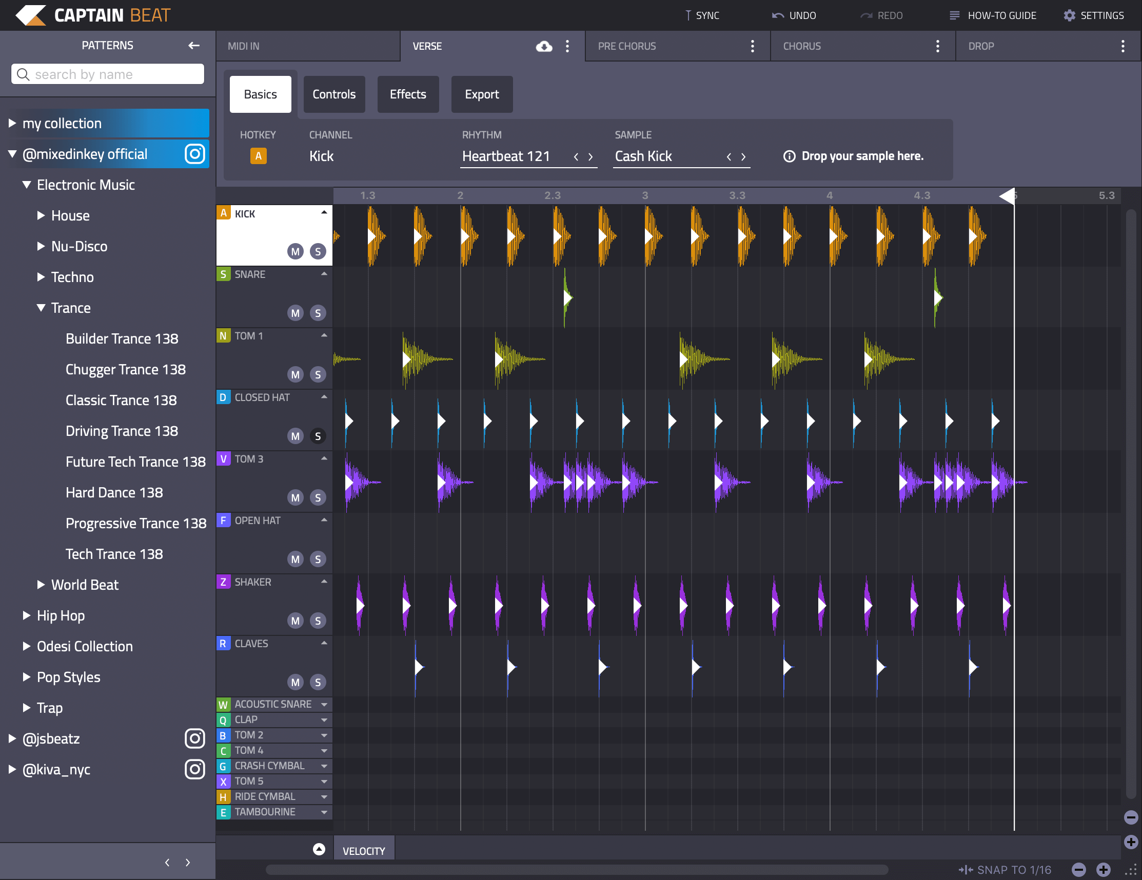Mute the Snare channel

click(296, 313)
